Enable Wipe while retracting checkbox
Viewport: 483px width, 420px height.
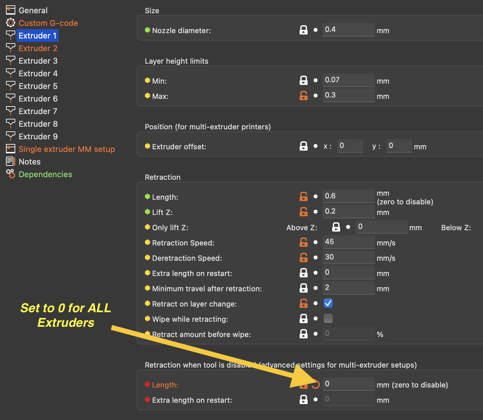tap(328, 318)
